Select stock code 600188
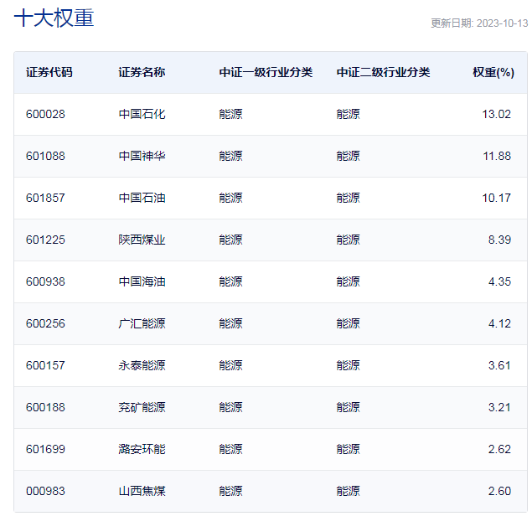Screen dimensions: 532x516 click(45, 407)
